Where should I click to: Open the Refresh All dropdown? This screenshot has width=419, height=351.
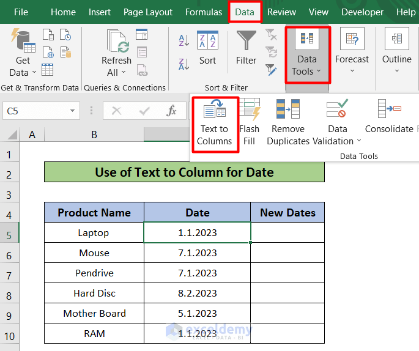point(116,72)
